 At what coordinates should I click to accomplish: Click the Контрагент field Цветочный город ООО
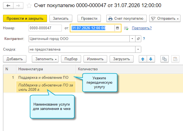point(79,39)
